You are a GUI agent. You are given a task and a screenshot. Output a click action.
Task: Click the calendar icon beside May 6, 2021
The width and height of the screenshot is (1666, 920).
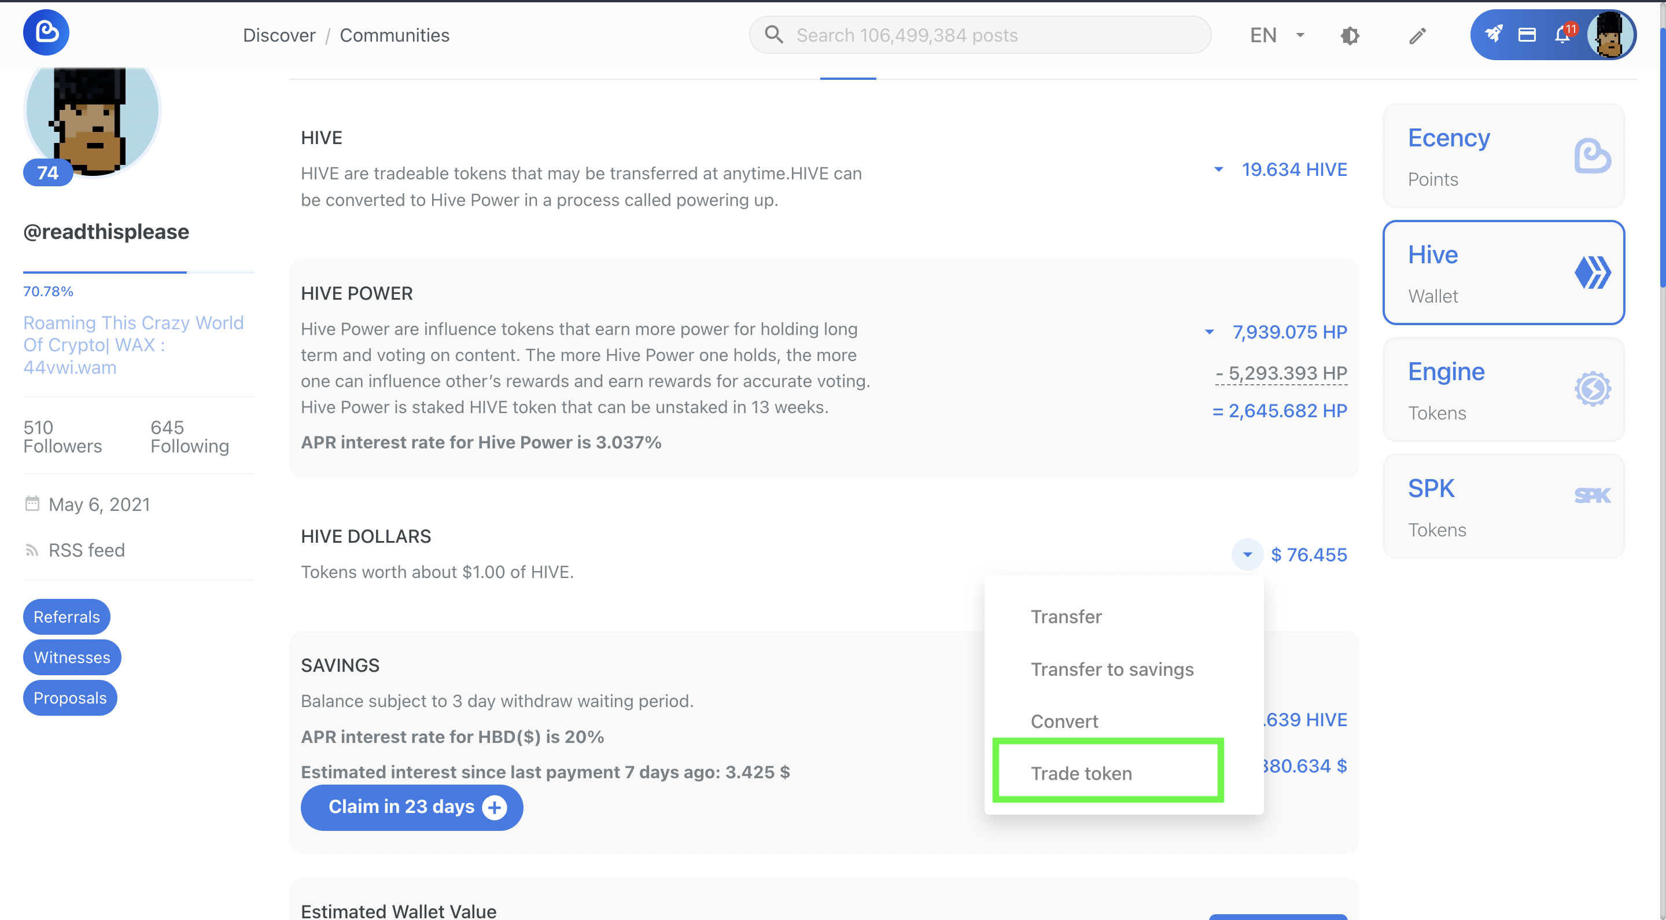tap(32, 504)
